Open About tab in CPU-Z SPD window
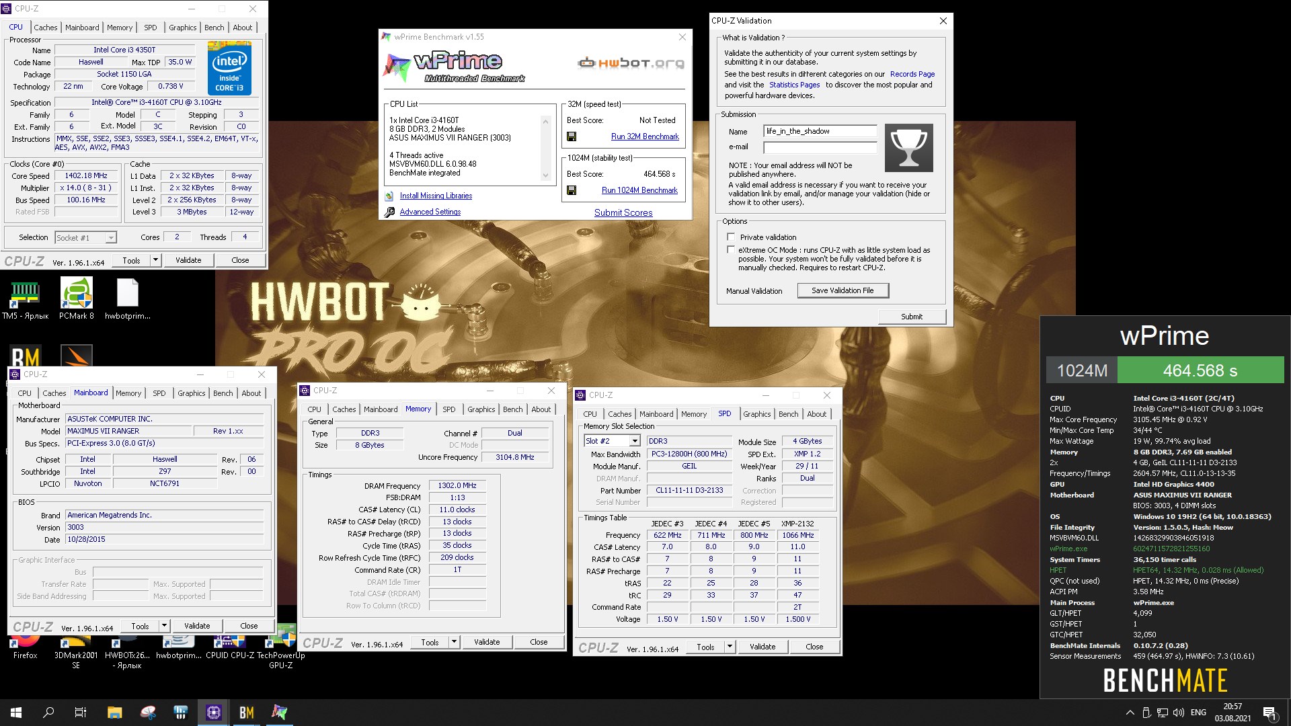Viewport: 1291px width, 726px height. click(817, 414)
